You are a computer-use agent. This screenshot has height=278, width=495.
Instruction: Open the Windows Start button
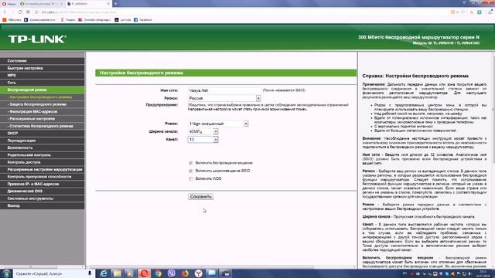click(6, 273)
